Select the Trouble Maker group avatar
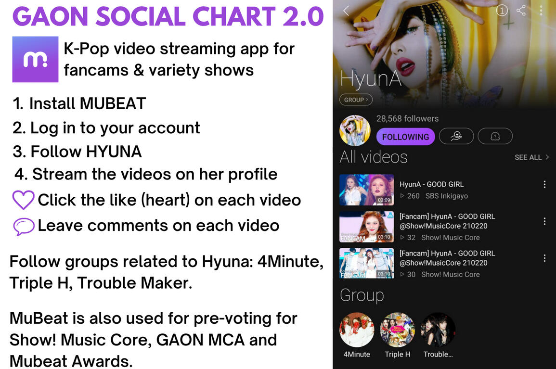This screenshot has width=556, height=369. (x=438, y=330)
